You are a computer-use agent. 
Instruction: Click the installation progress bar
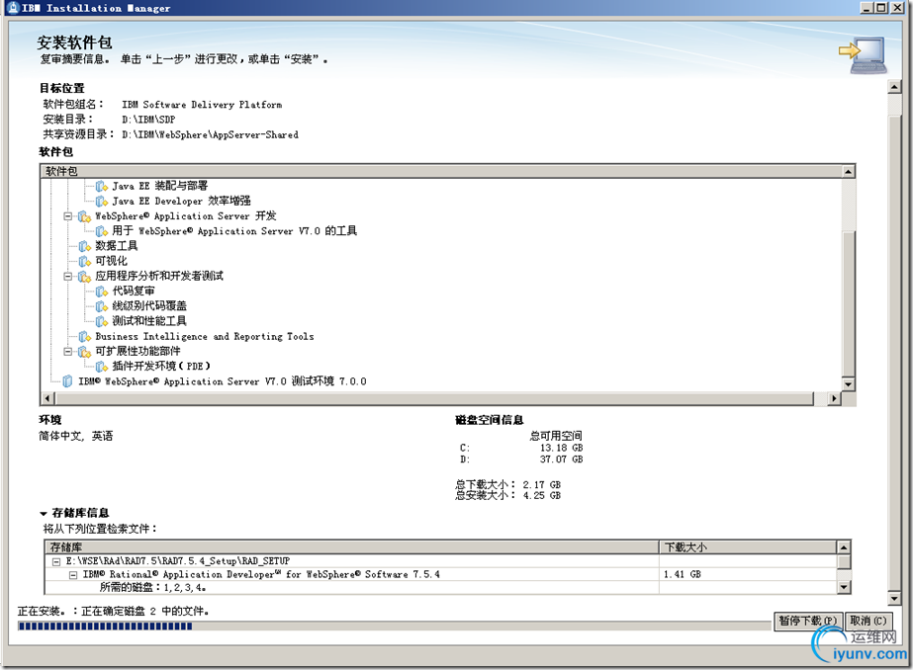pos(395,627)
